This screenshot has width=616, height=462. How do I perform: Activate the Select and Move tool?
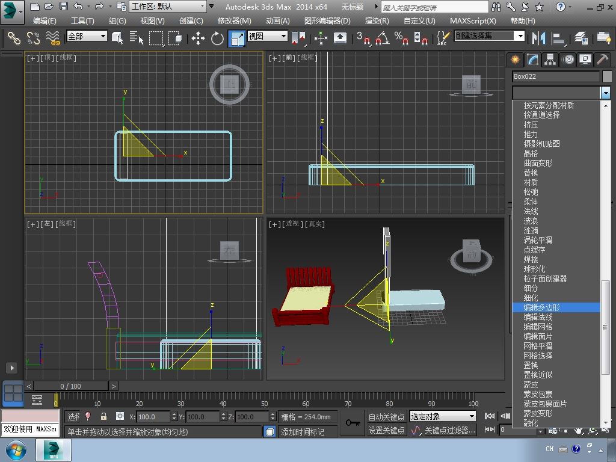tap(198, 38)
